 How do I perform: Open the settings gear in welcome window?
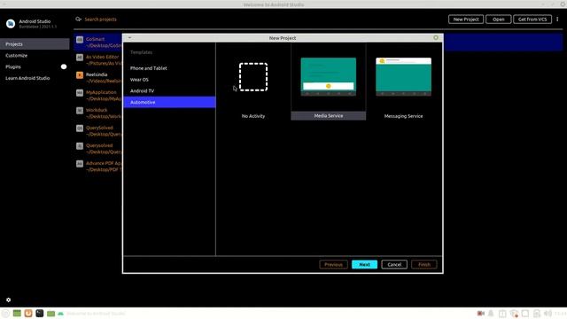8,300
